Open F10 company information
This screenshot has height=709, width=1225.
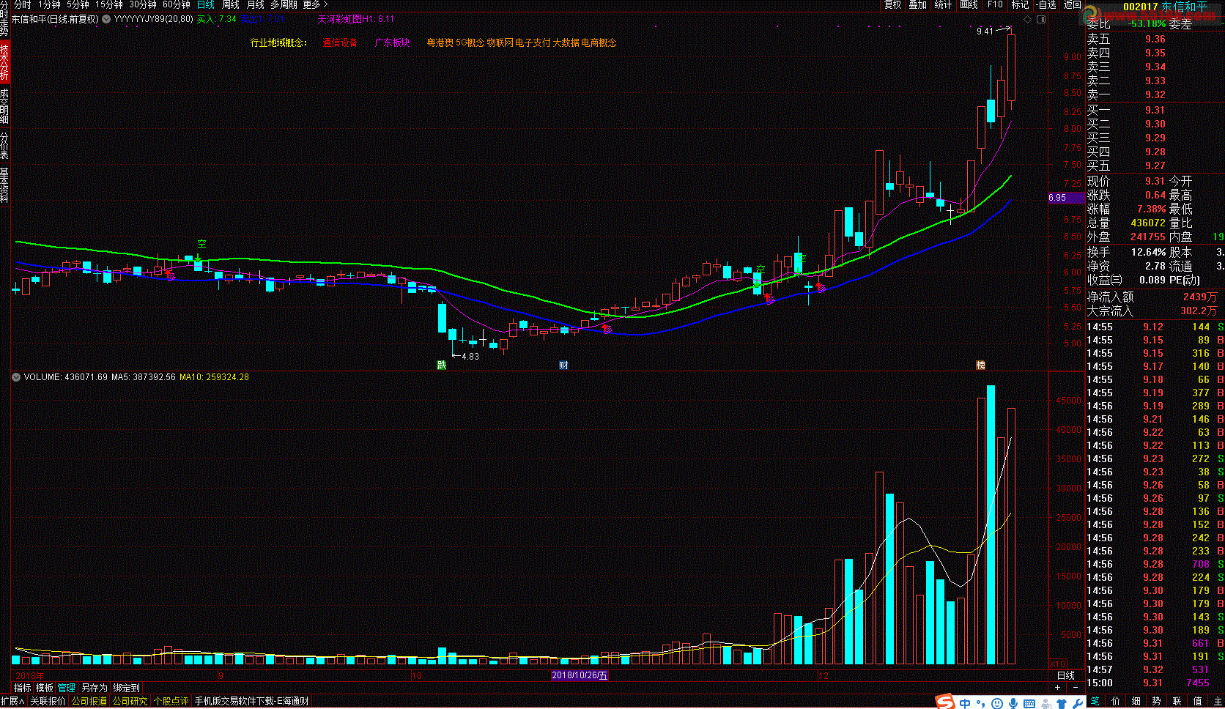(x=995, y=4)
